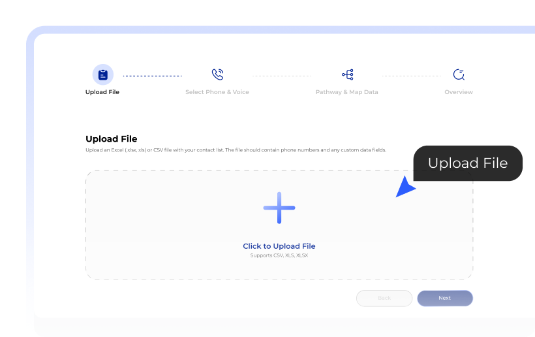Click the dark Upload File tooltip bubble
Screen dimensions: 535x337
pos(468,163)
